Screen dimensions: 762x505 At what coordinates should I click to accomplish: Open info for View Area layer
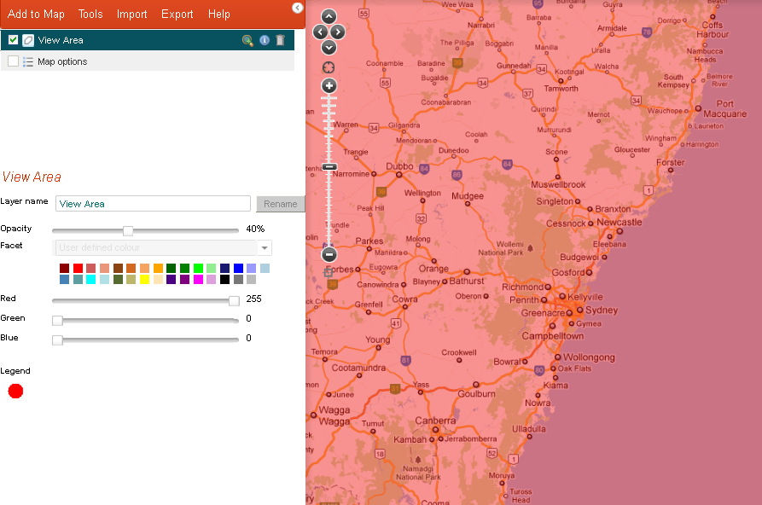pos(265,40)
